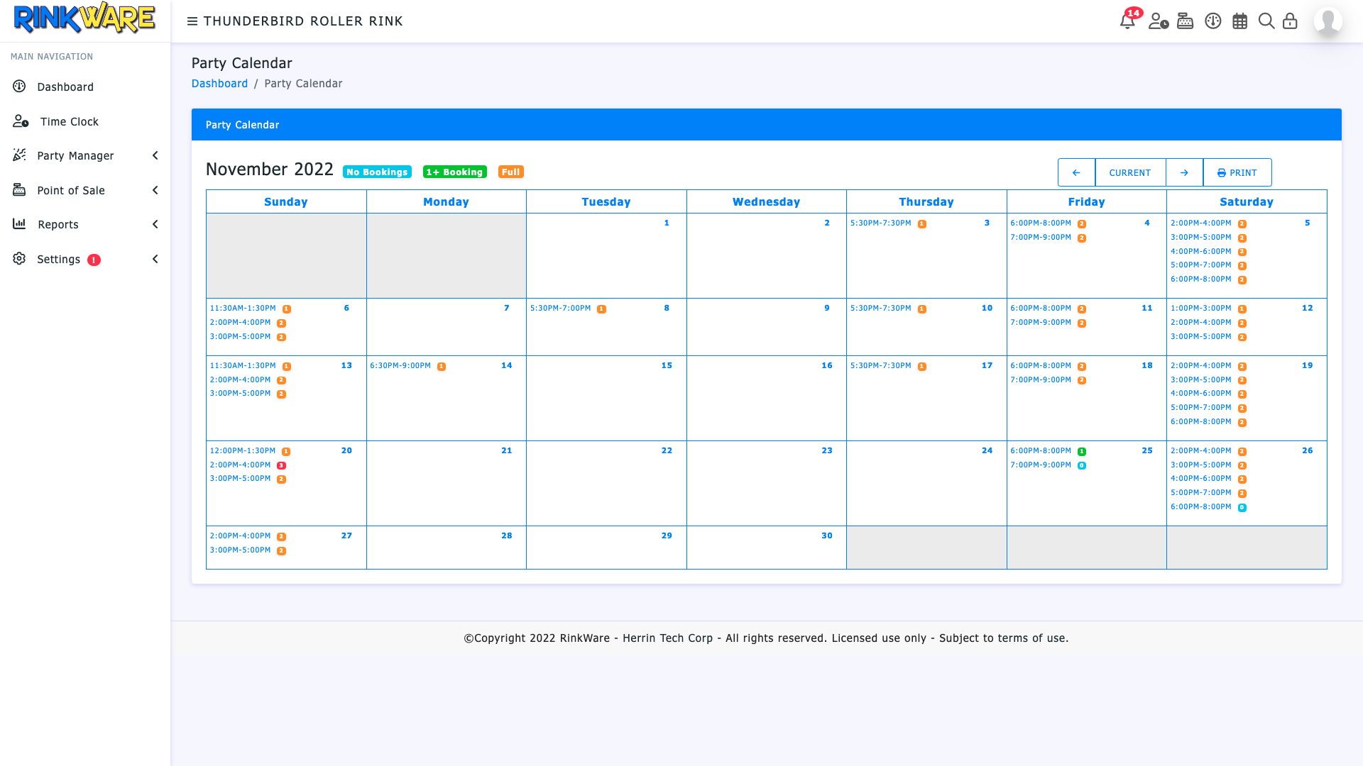This screenshot has height=766, width=1363.
Task: Open the user avatar profile menu
Action: [x=1328, y=21]
